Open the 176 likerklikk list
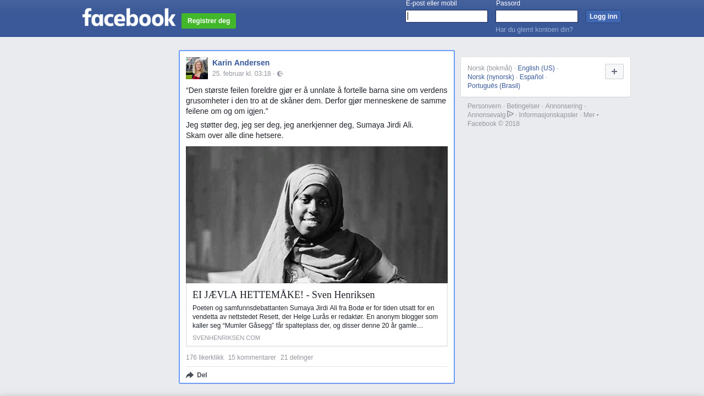The height and width of the screenshot is (396, 704). click(x=205, y=358)
